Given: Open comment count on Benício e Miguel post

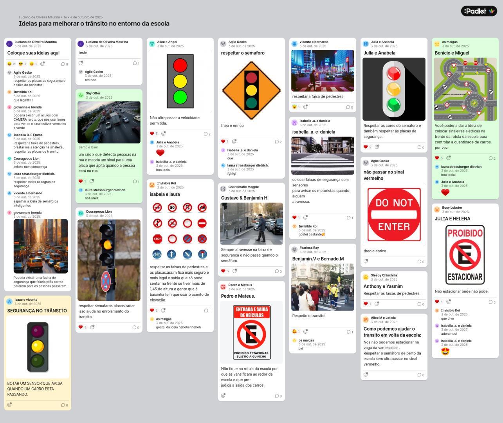Looking at the screenshot, I should (x=492, y=158).
